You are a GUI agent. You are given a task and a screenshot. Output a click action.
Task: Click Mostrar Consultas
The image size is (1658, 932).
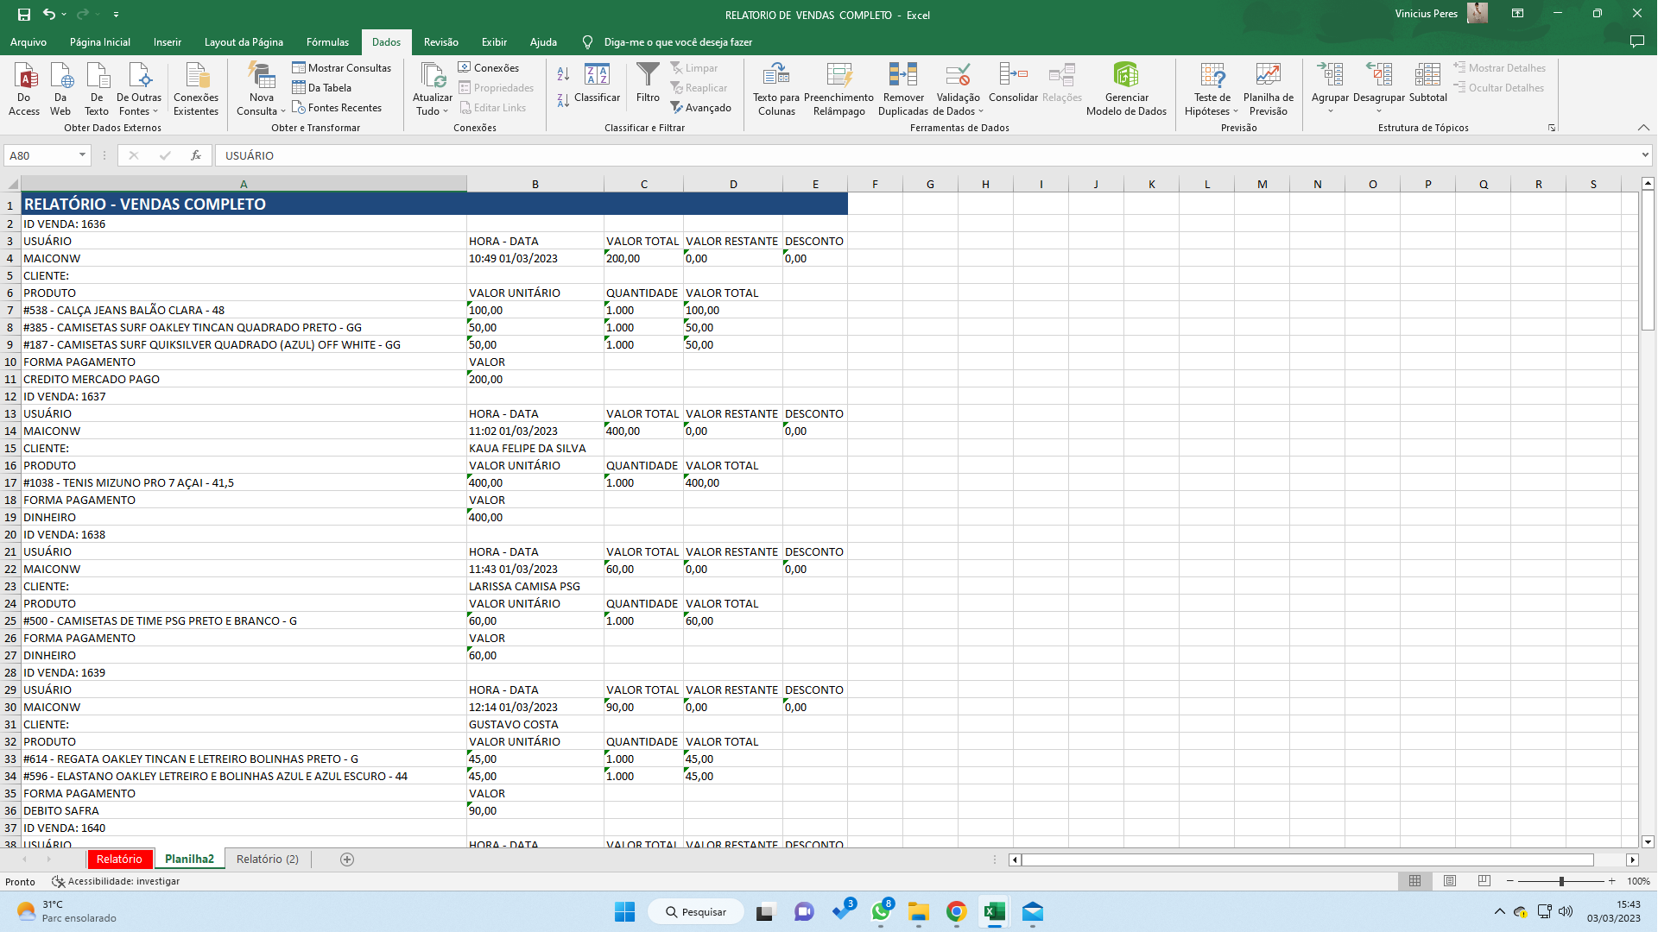point(341,67)
